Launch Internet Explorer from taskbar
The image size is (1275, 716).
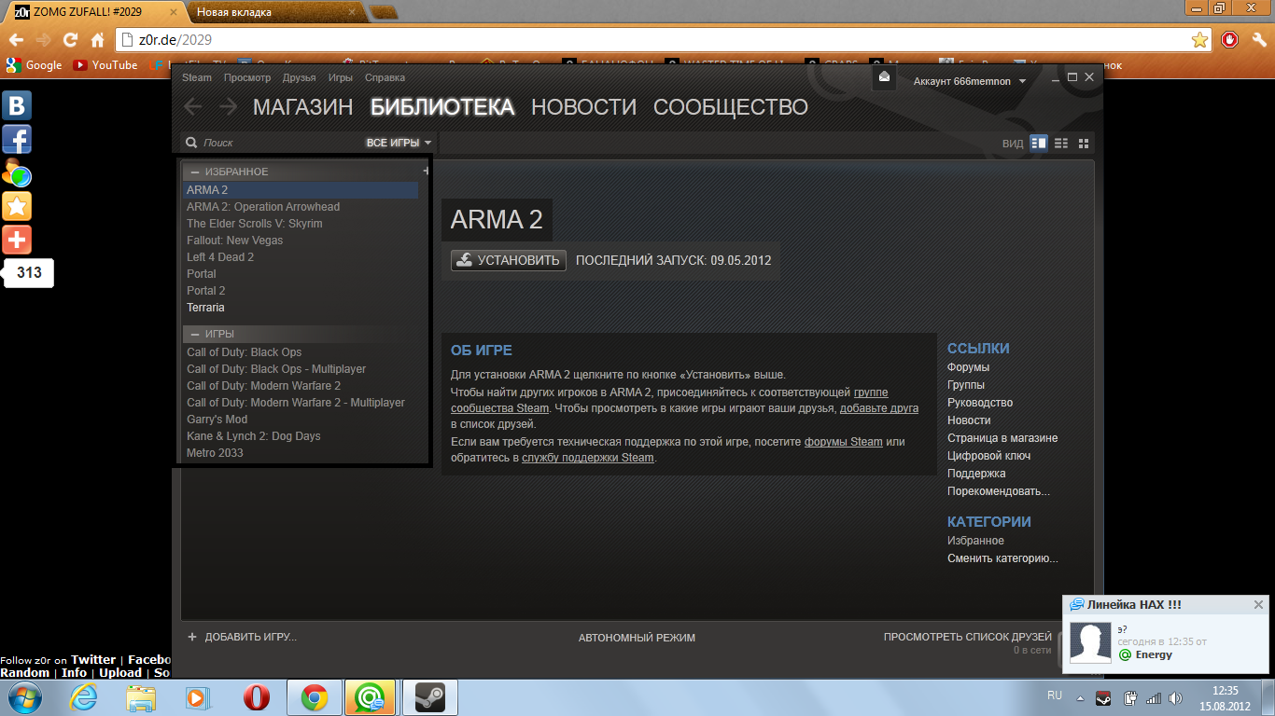[82, 697]
